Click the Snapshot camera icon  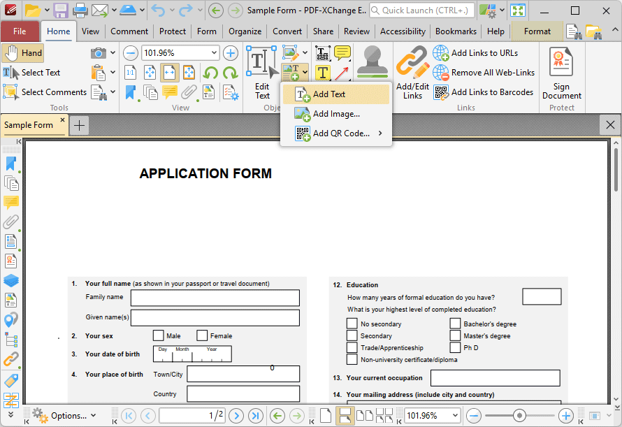[x=98, y=53]
